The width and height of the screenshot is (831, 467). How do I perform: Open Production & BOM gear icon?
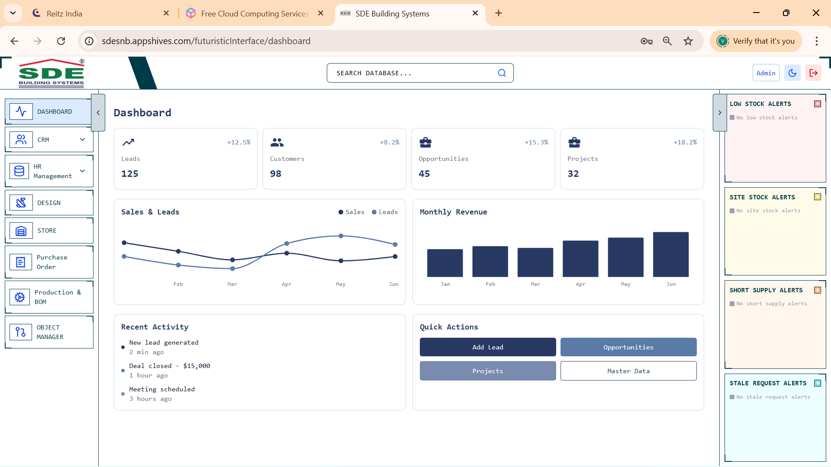coord(20,297)
